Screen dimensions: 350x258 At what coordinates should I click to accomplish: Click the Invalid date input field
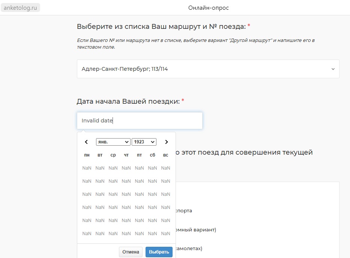[x=140, y=121]
